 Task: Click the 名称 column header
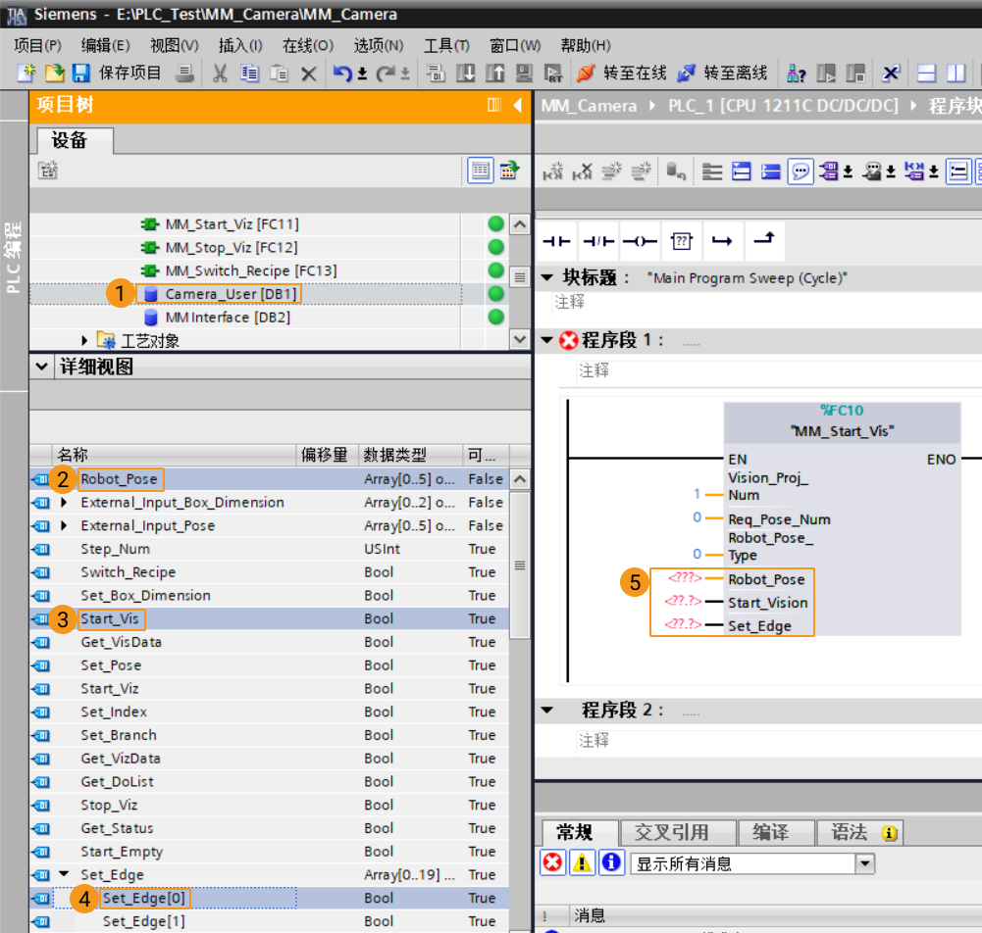click(174, 455)
